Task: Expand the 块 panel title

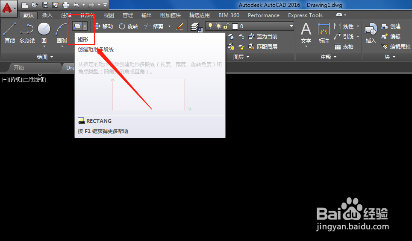Action: coord(390,57)
